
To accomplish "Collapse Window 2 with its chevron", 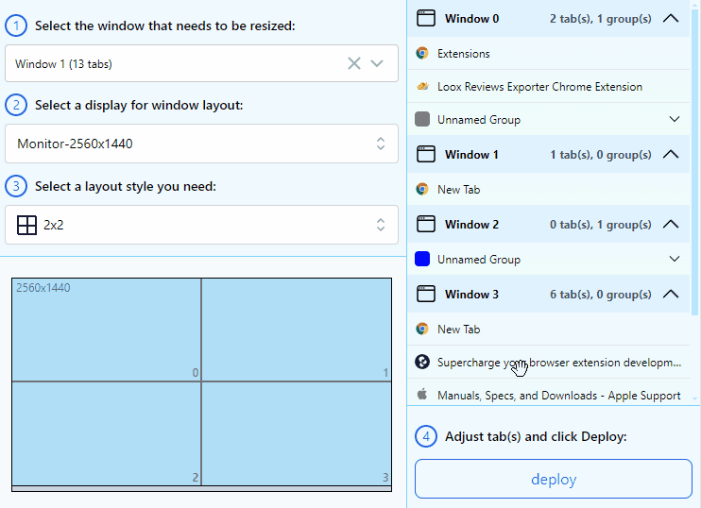I will [671, 224].
